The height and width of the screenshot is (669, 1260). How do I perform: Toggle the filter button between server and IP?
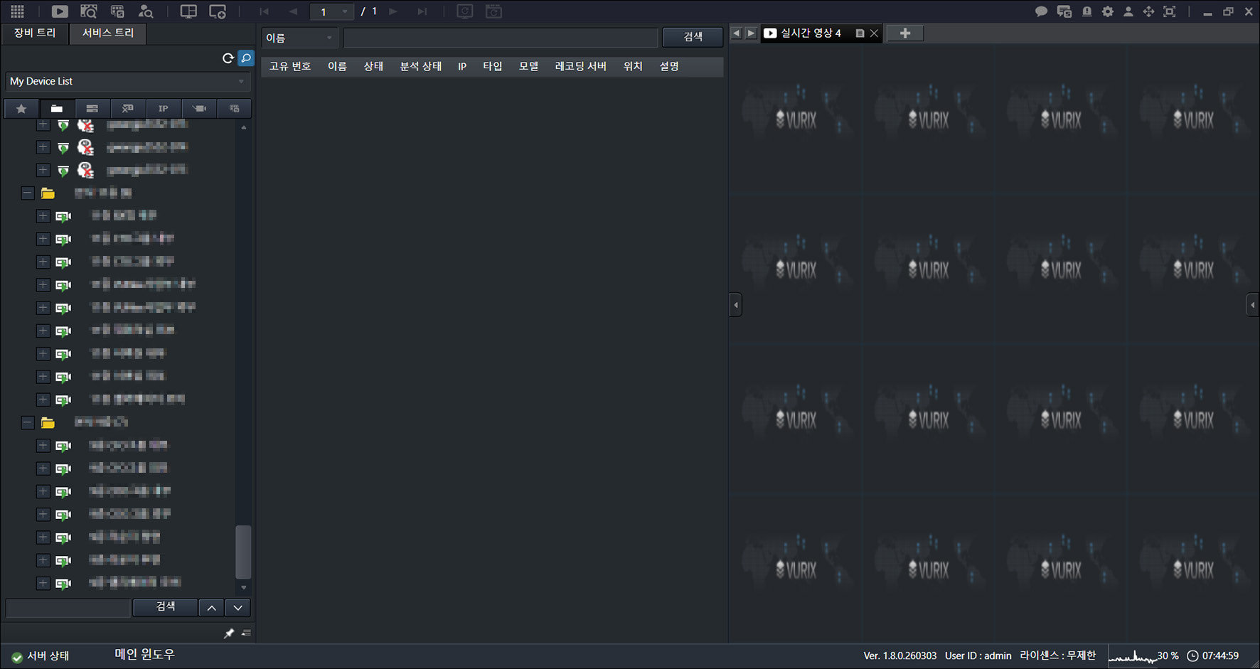[x=128, y=109]
